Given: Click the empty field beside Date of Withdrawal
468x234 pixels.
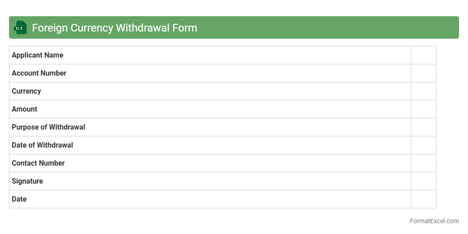Looking at the screenshot, I should point(423,145).
